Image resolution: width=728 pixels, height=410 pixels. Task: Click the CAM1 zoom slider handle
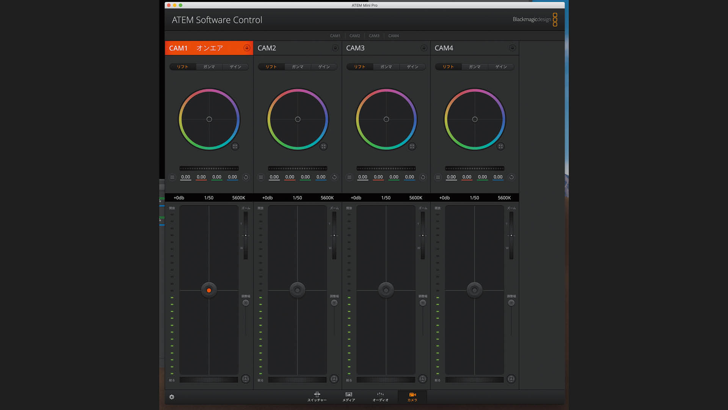[x=246, y=235]
